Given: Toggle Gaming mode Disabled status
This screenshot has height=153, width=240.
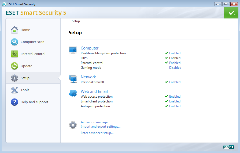Looking at the screenshot, I should click(175, 68).
